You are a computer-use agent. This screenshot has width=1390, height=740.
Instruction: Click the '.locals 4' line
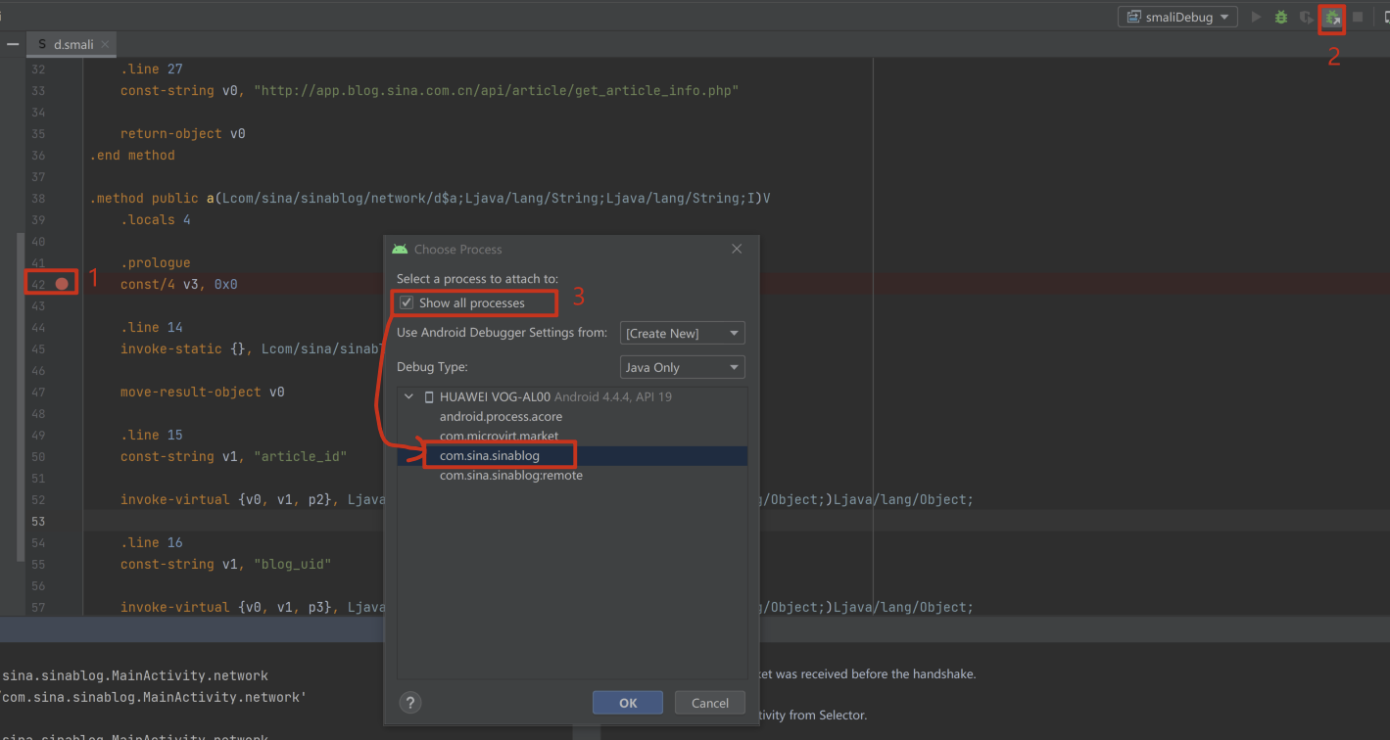click(x=155, y=220)
